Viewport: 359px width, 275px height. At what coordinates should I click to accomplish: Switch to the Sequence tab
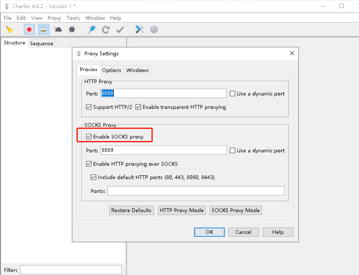tap(42, 43)
